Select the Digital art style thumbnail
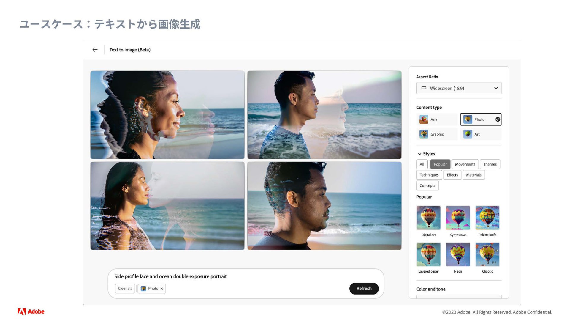The image size is (570, 321). pyautogui.click(x=428, y=218)
